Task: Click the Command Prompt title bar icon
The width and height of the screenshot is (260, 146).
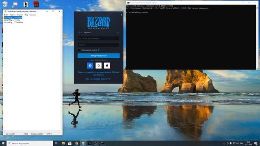Action: pos(128,3)
